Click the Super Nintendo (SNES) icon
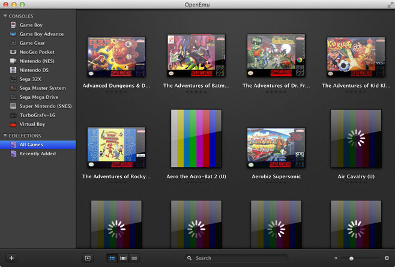The width and height of the screenshot is (395, 267). [13, 106]
